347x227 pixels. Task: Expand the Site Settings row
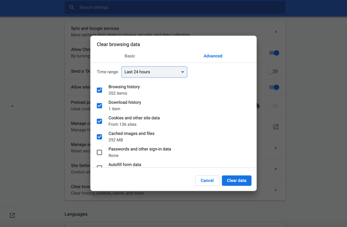275,169
